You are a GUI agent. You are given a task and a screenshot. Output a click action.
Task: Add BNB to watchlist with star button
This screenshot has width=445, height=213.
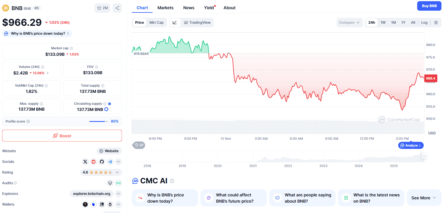pos(102,8)
